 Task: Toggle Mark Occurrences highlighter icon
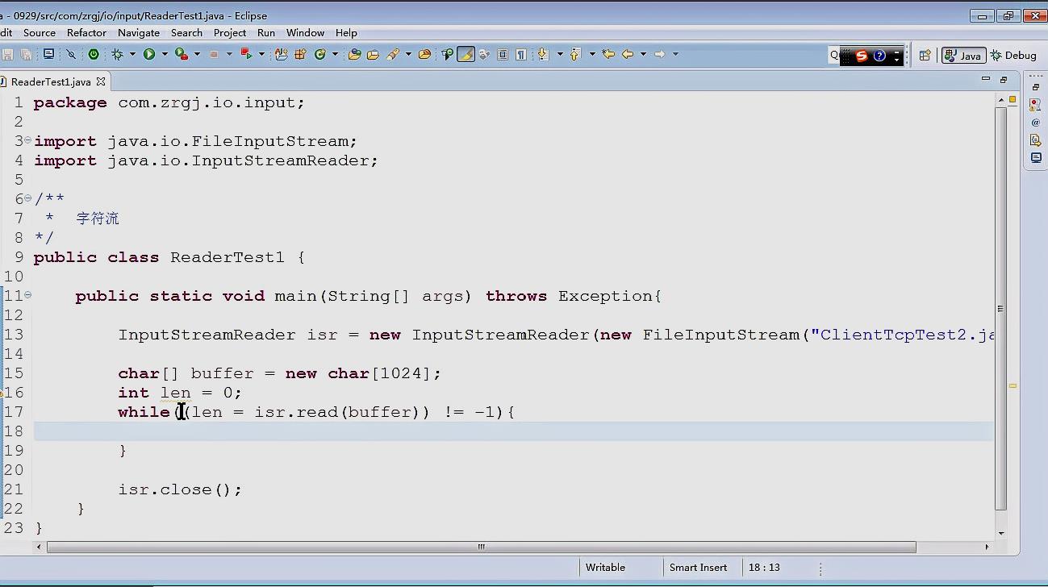coord(466,54)
